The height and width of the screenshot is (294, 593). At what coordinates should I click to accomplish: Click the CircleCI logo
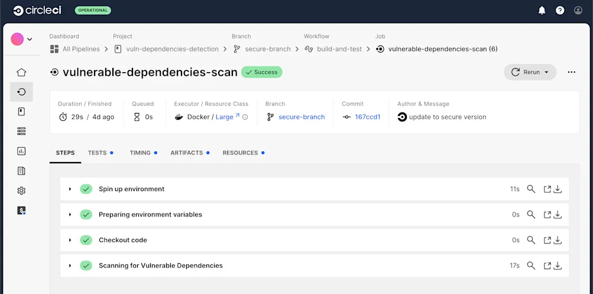37,11
